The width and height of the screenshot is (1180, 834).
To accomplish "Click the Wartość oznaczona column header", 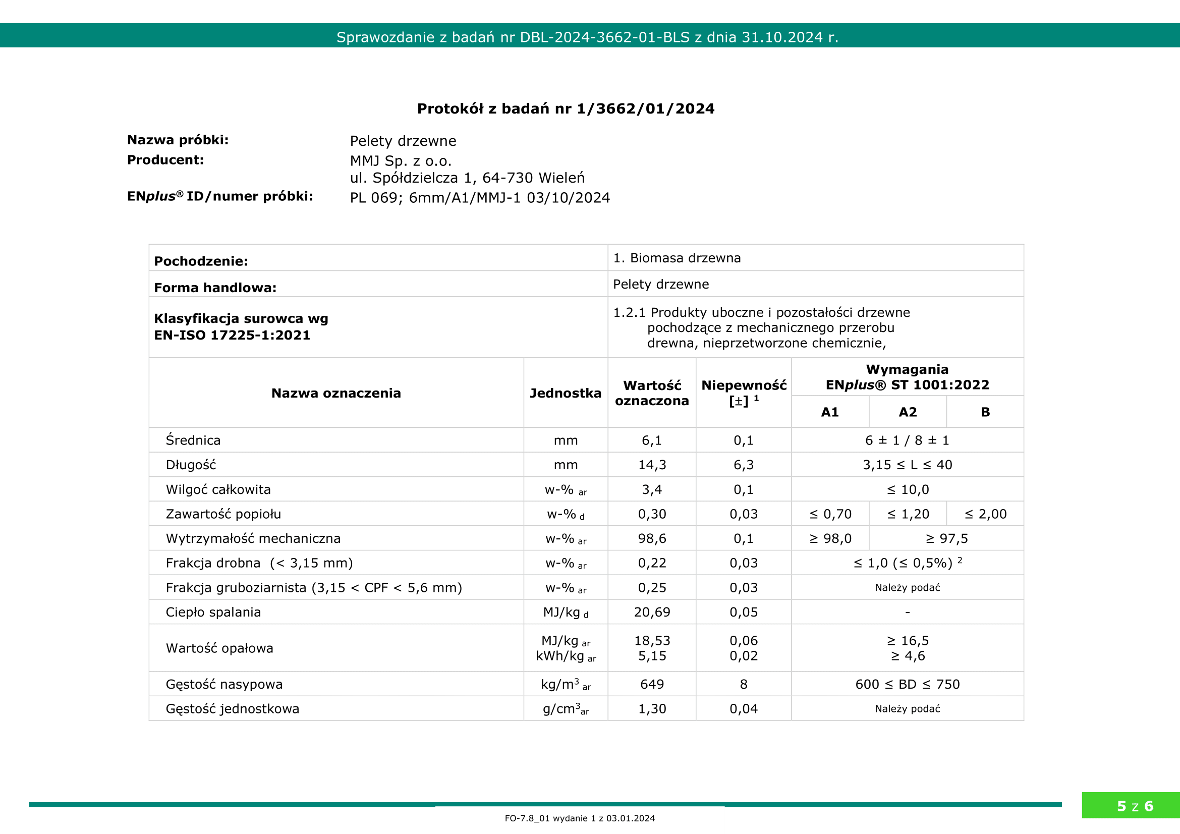I will [652, 393].
